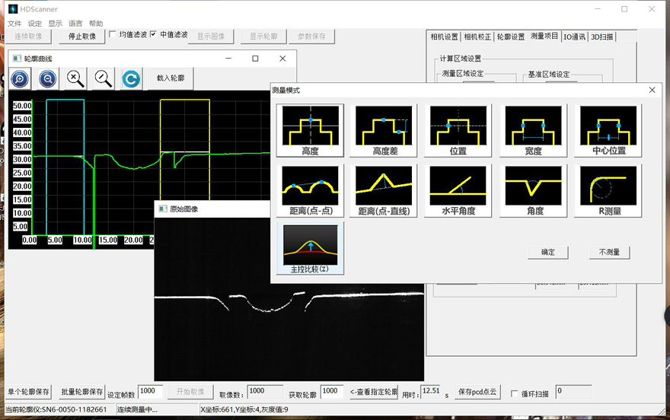
Task: Switch to the 测量项目 tab
Action: click(x=544, y=37)
